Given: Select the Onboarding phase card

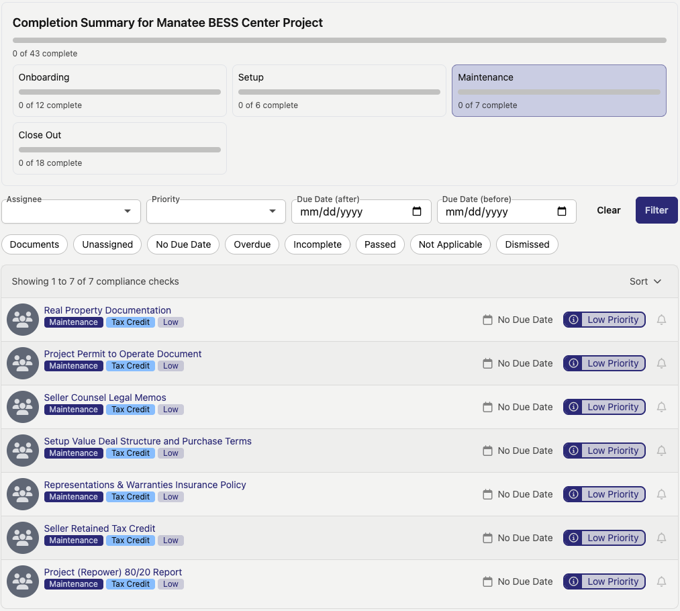Looking at the screenshot, I should pos(119,91).
